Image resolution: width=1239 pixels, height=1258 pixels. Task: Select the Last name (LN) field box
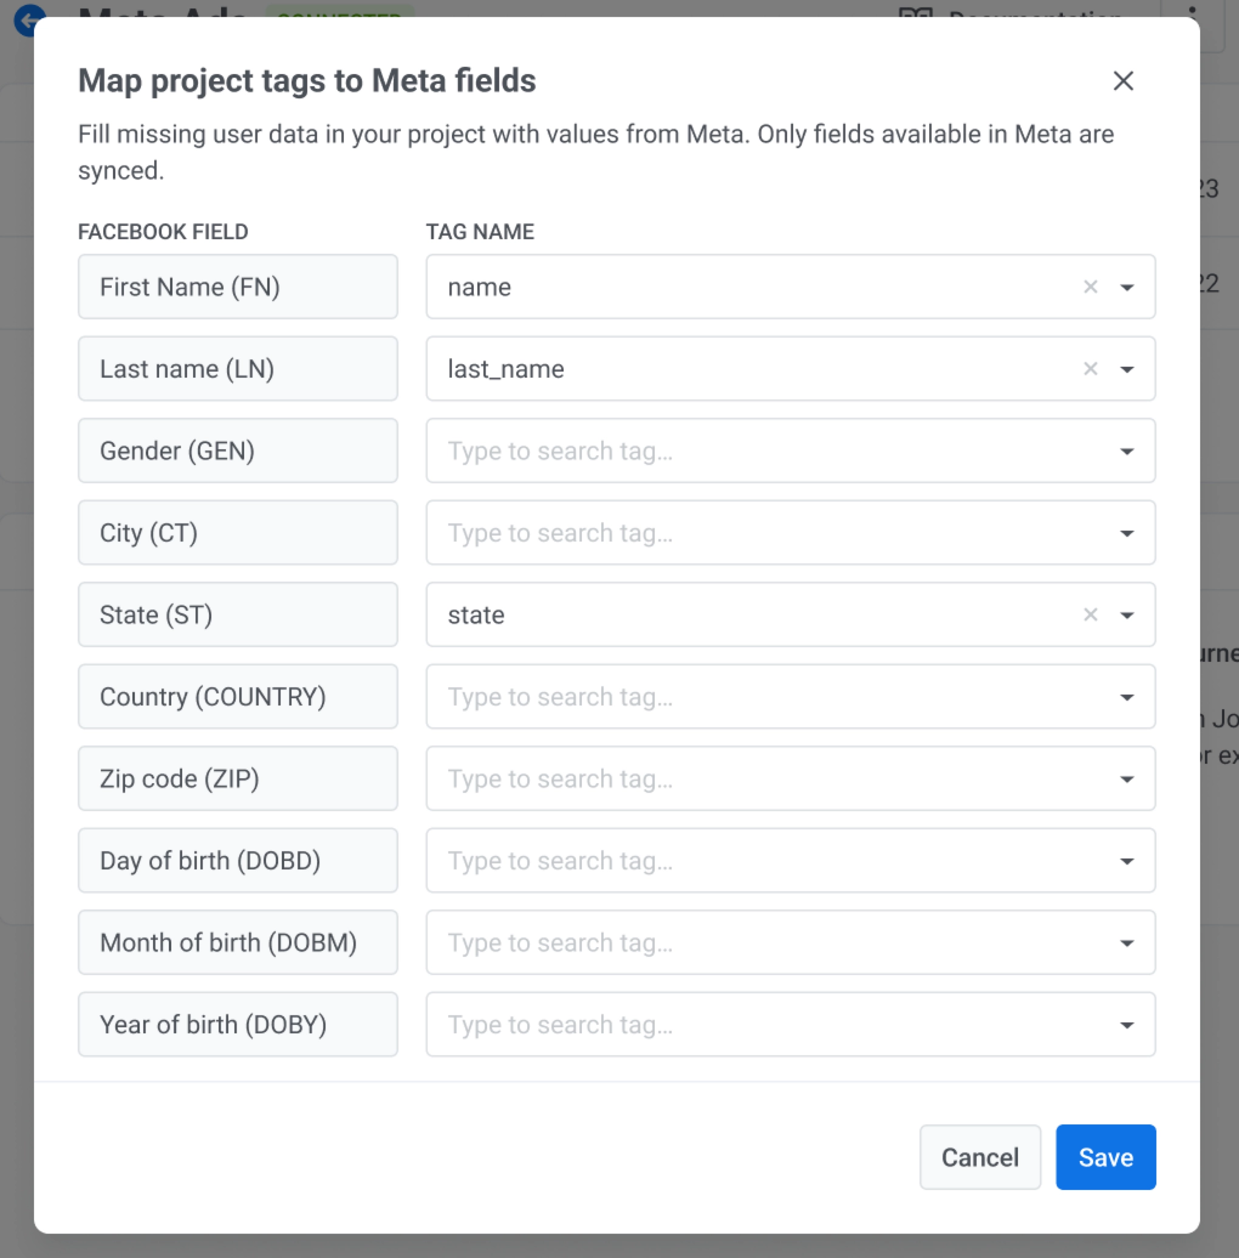[x=237, y=369]
